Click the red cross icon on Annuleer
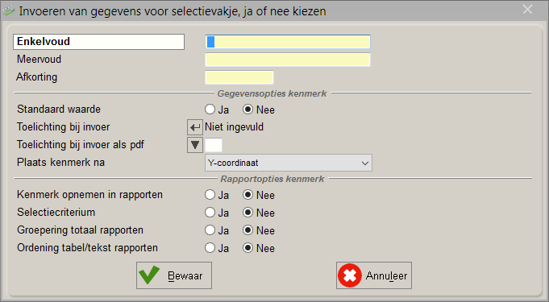 pos(350,275)
